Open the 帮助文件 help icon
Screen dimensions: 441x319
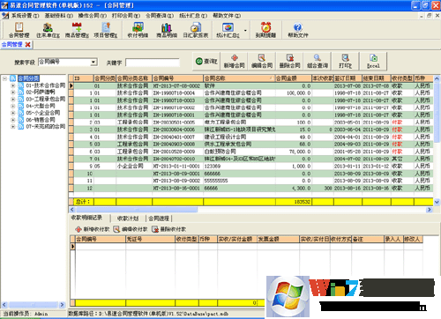(298, 30)
